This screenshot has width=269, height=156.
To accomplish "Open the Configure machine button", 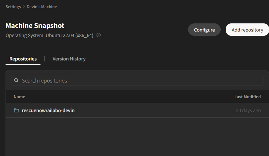I will click(x=204, y=30).
